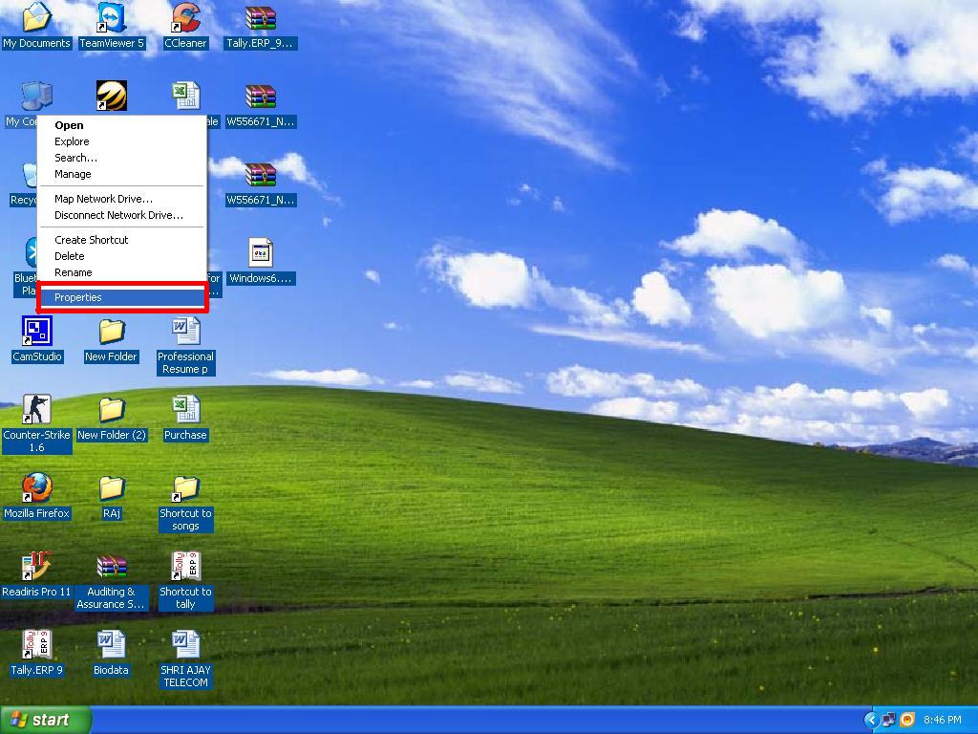Click the partly hidden Recycle Bin icon

click(30, 176)
